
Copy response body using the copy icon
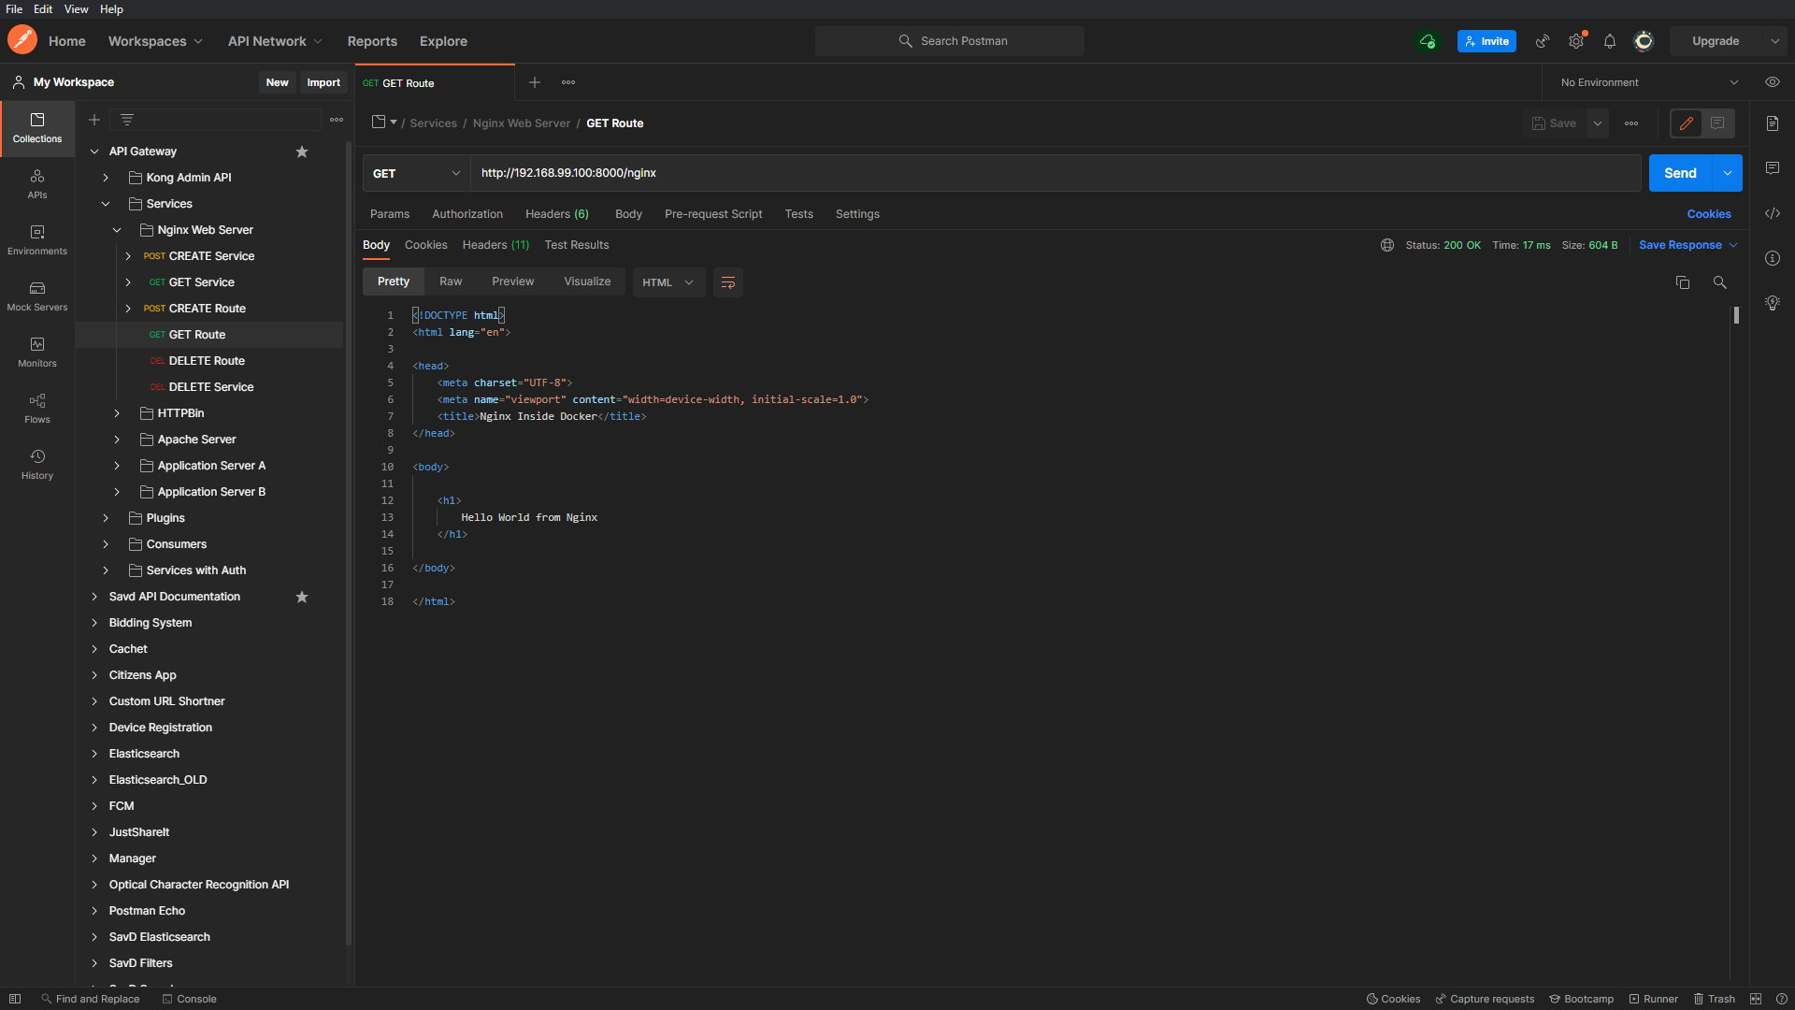[x=1682, y=282]
